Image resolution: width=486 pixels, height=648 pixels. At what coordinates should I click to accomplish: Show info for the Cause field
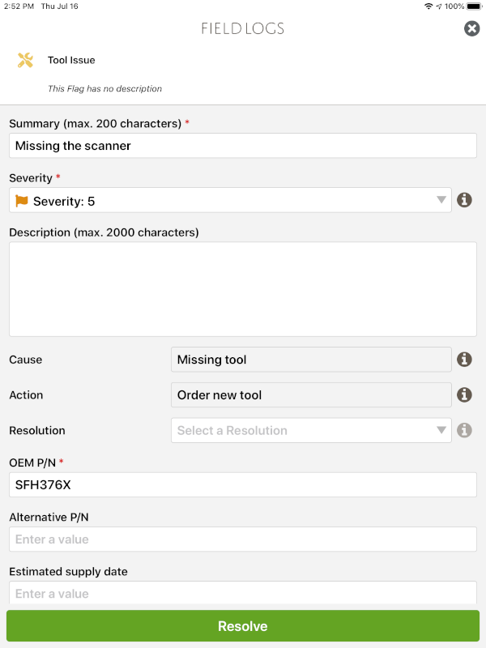pos(464,359)
